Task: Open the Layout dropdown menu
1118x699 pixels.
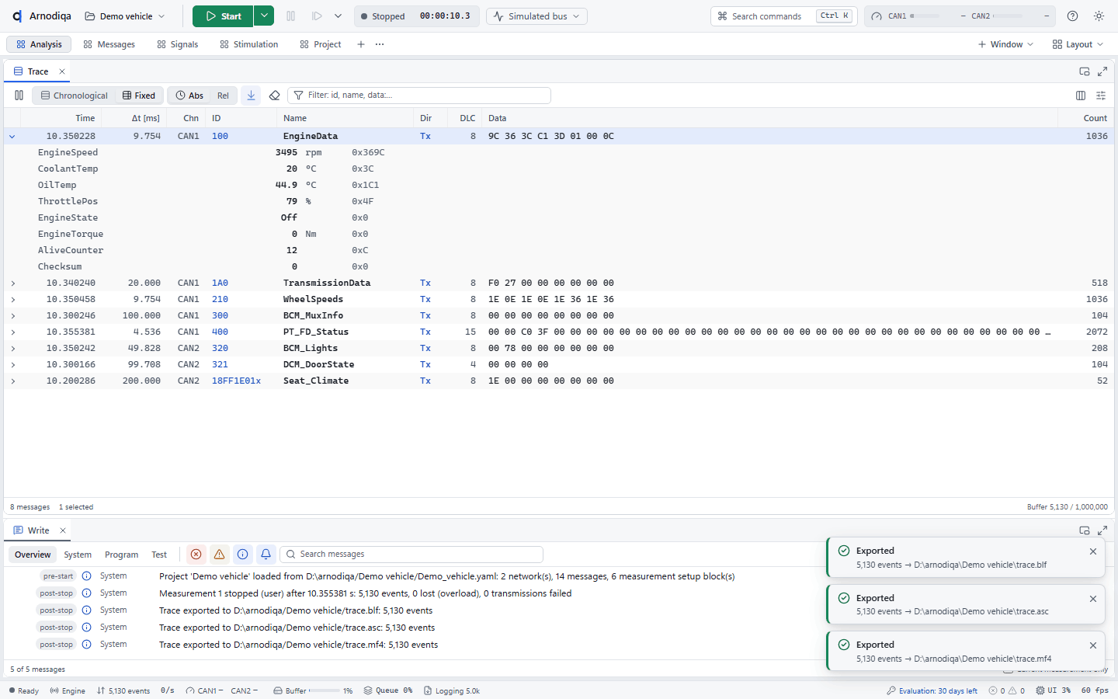Action: (1078, 44)
